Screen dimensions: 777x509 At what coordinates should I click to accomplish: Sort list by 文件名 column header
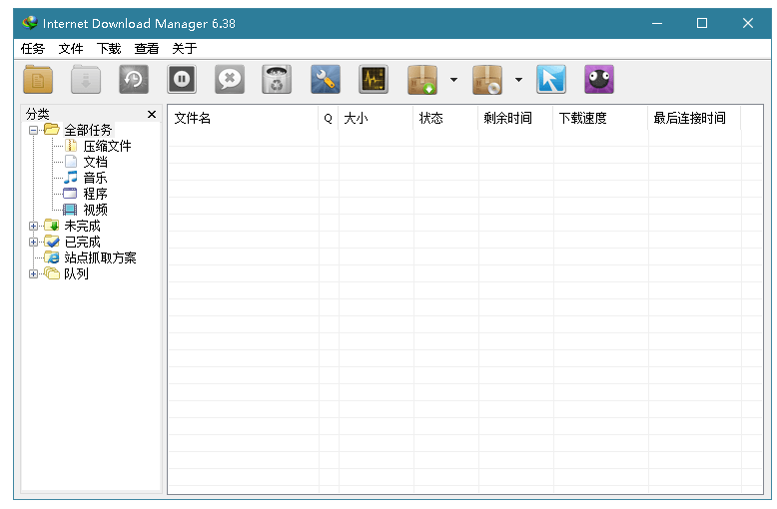(242, 118)
